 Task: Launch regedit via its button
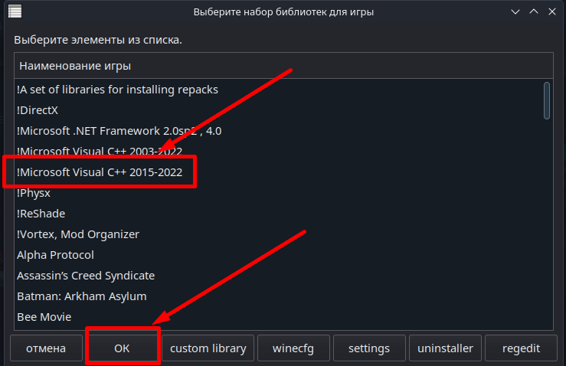click(x=521, y=348)
